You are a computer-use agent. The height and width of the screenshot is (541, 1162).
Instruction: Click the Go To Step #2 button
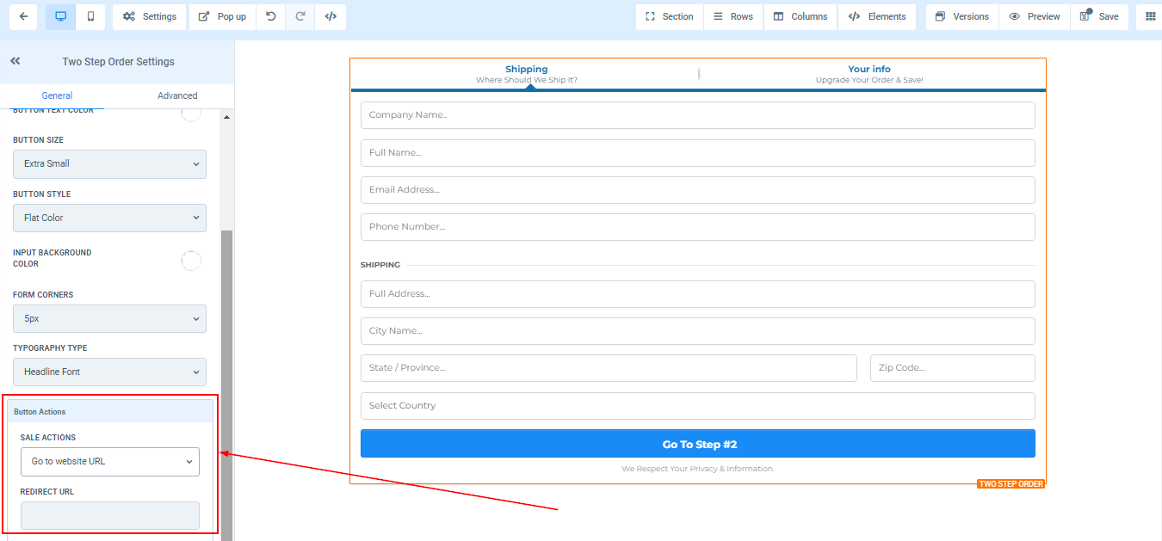pos(697,444)
